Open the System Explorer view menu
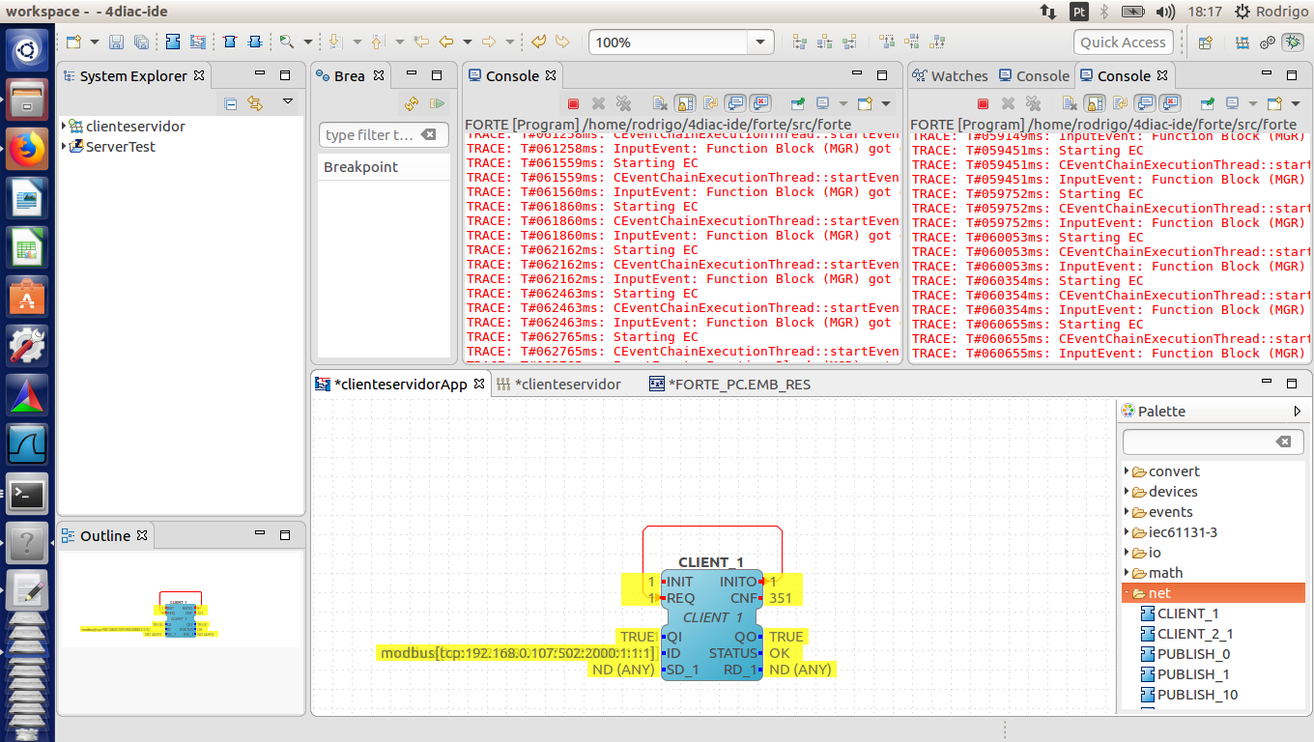Viewport: 1314px width, 742px height. point(288,101)
